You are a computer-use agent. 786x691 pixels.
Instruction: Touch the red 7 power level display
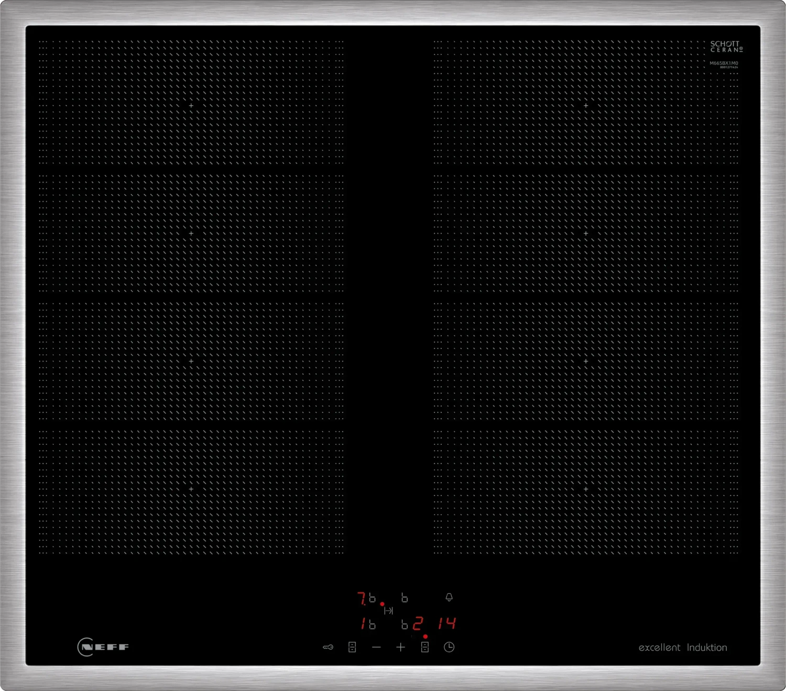point(362,598)
